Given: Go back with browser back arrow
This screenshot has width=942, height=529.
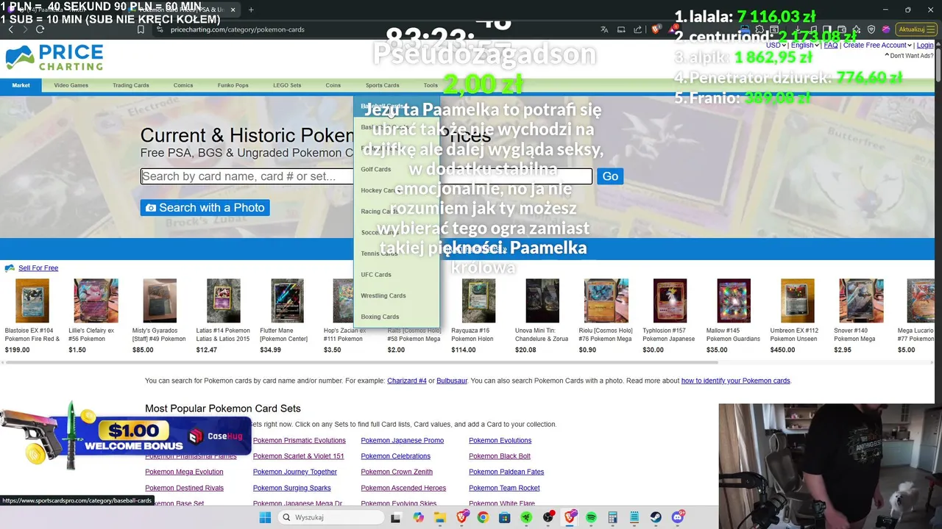Looking at the screenshot, I should click(x=10, y=29).
